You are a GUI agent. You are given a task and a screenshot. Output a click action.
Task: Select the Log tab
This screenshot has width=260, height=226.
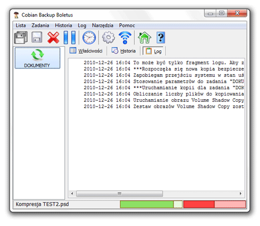[x=153, y=51]
